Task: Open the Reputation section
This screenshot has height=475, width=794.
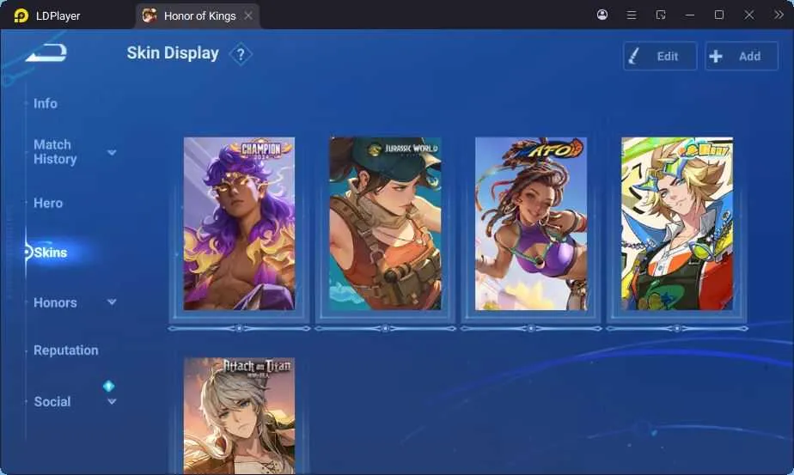Action: pyautogui.click(x=66, y=350)
